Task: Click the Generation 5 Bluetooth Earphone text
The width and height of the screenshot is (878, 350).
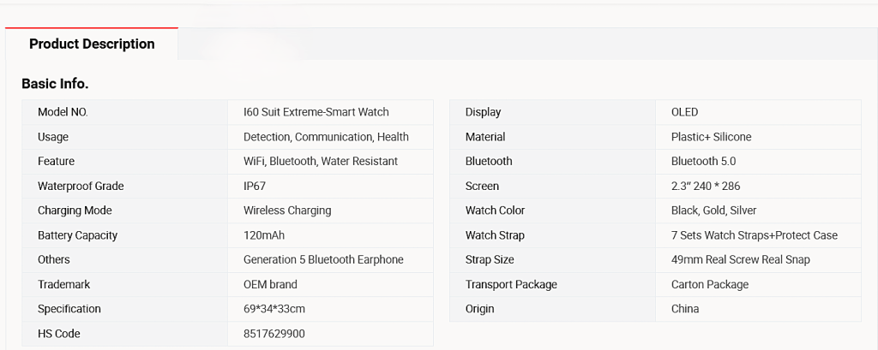Action: 323,259
